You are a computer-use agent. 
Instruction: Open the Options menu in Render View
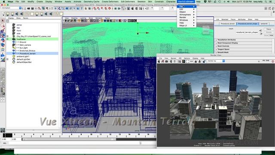187,58
